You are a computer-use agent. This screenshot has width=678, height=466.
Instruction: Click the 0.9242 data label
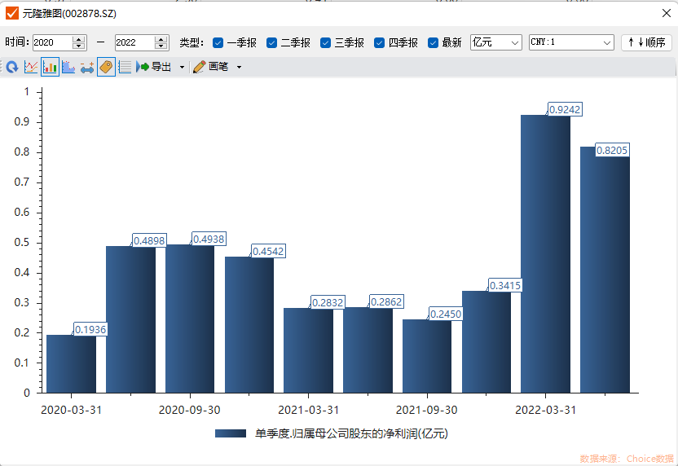coord(565,109)
